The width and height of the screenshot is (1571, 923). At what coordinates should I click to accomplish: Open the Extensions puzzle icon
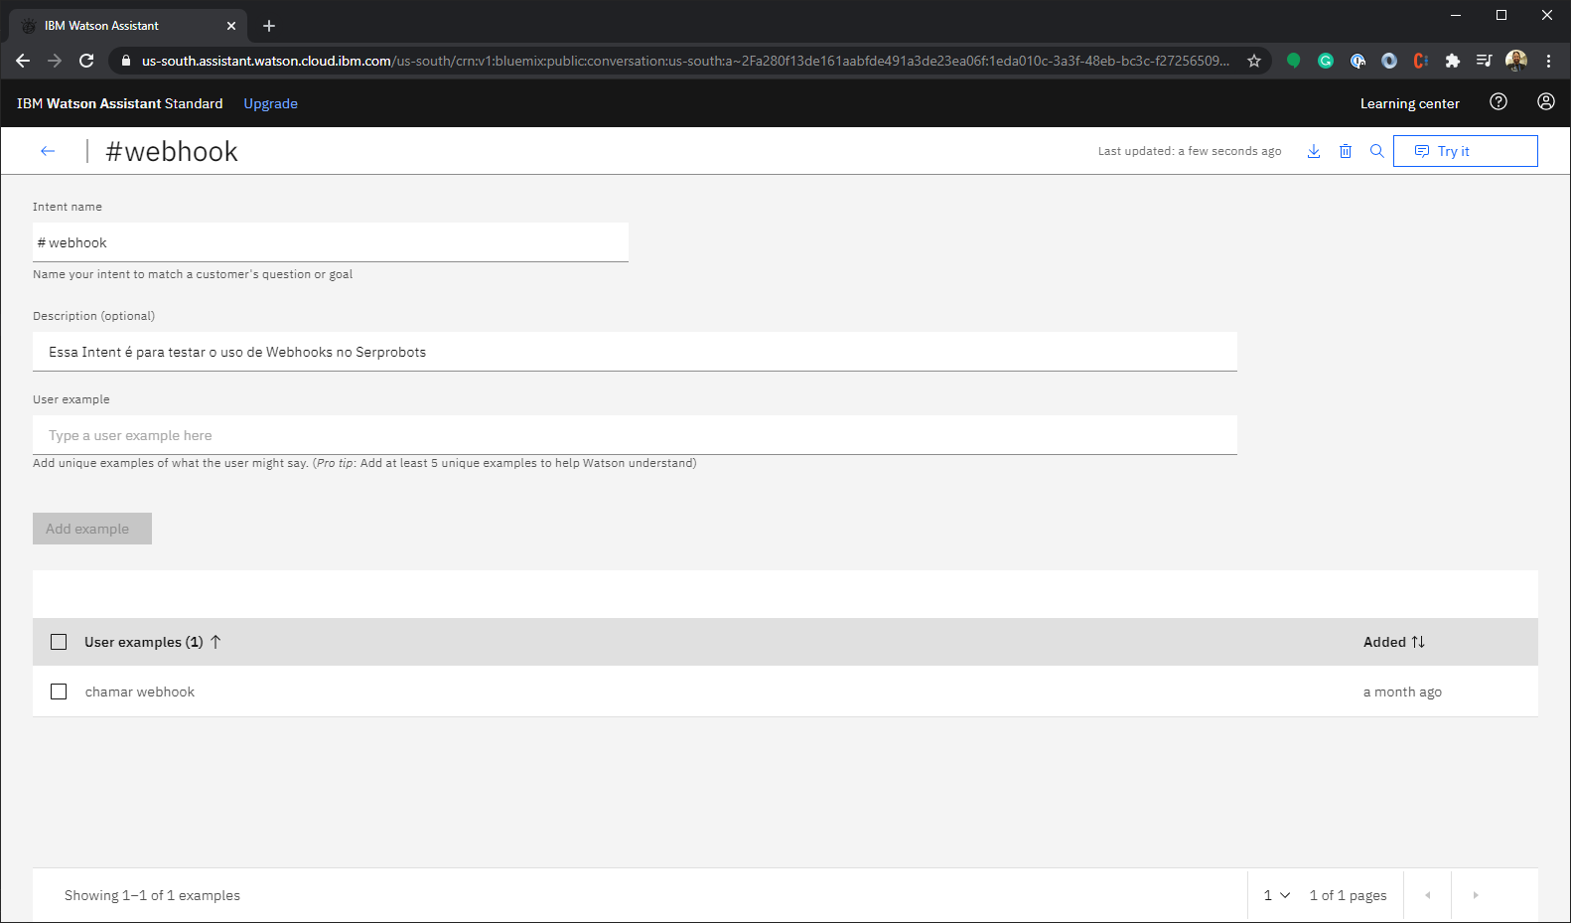[x=1453, y=61]
